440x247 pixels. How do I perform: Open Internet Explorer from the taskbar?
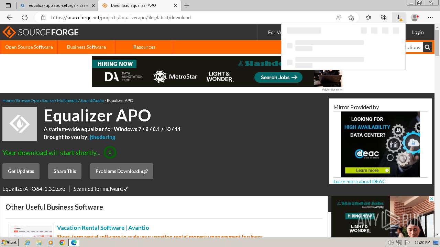[x=27, y=243]
